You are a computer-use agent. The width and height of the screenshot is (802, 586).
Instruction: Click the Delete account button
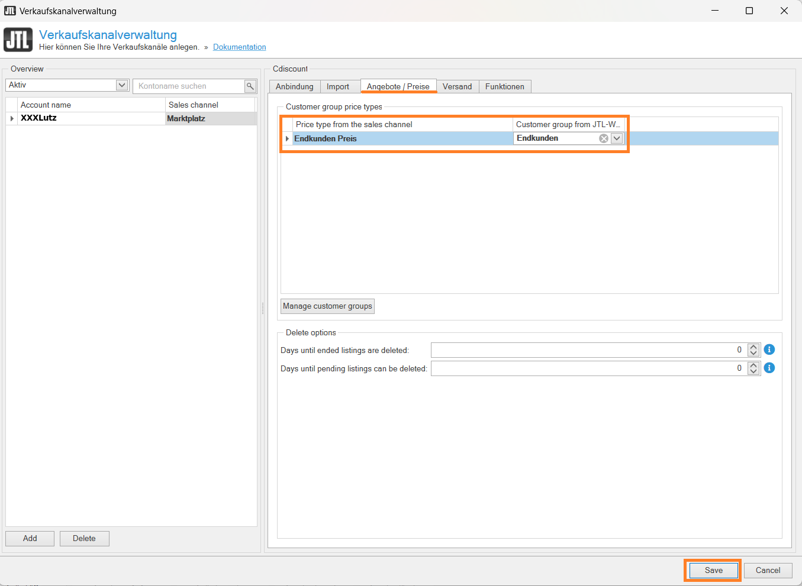(x=84, y=539)
